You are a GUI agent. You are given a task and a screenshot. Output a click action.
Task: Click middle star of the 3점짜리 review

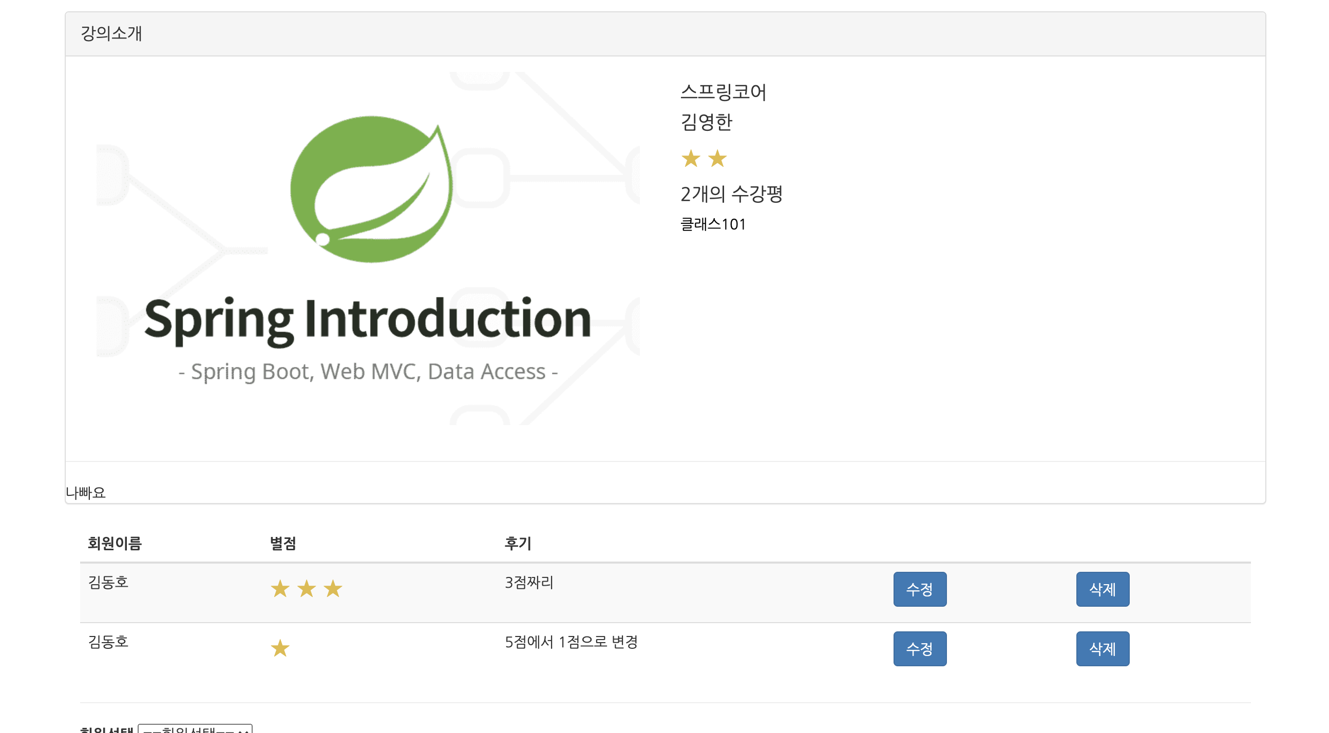coord(307,589)
